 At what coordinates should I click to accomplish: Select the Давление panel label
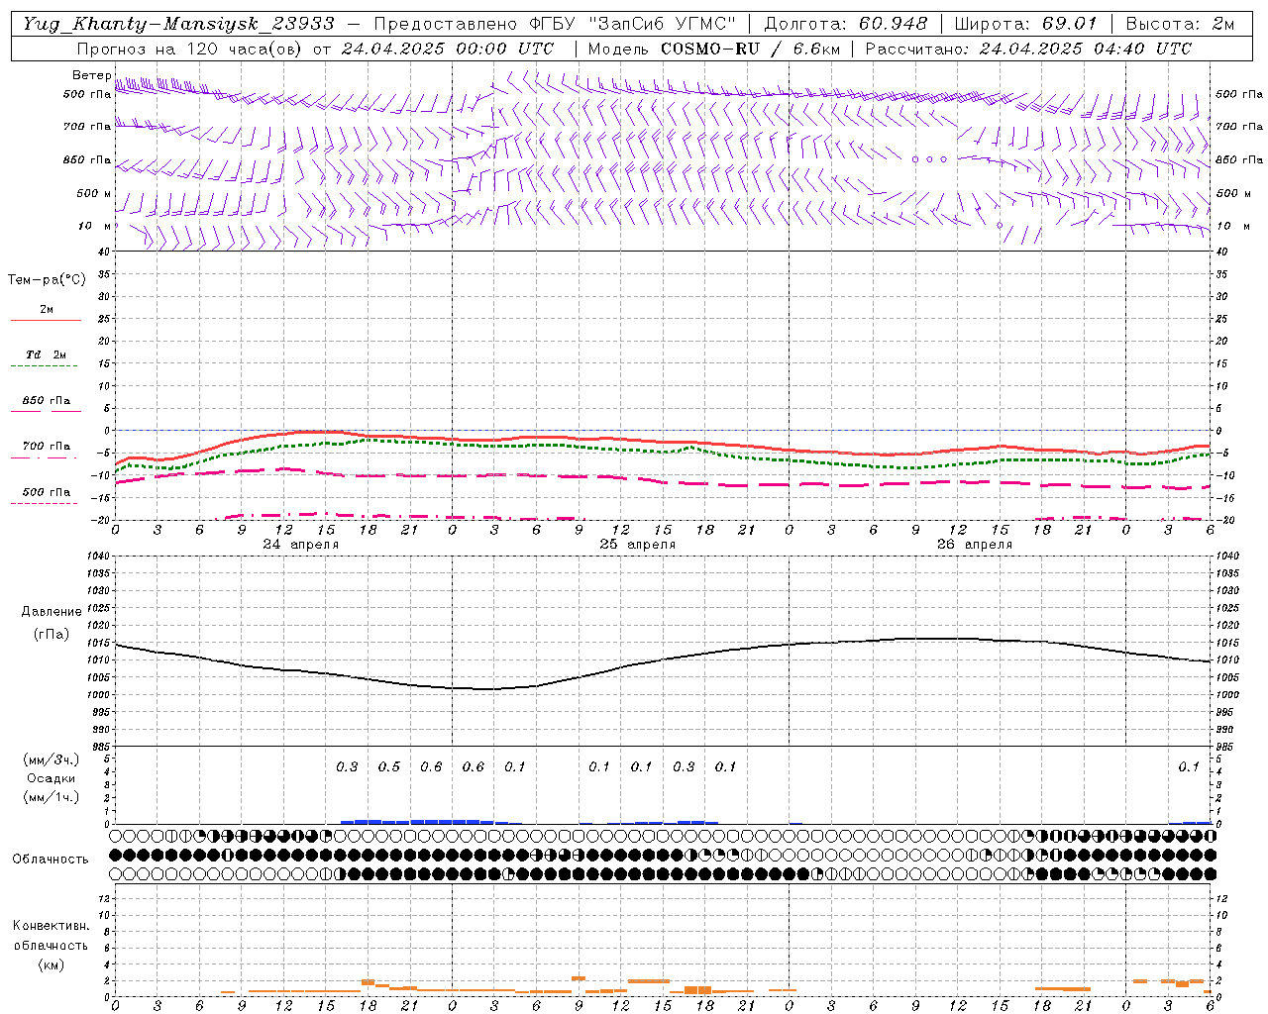[x=52, y=612]
